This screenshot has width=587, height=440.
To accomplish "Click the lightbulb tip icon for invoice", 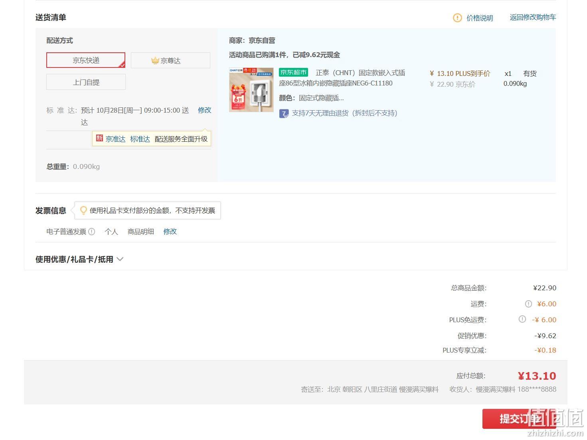I will 83,210.
